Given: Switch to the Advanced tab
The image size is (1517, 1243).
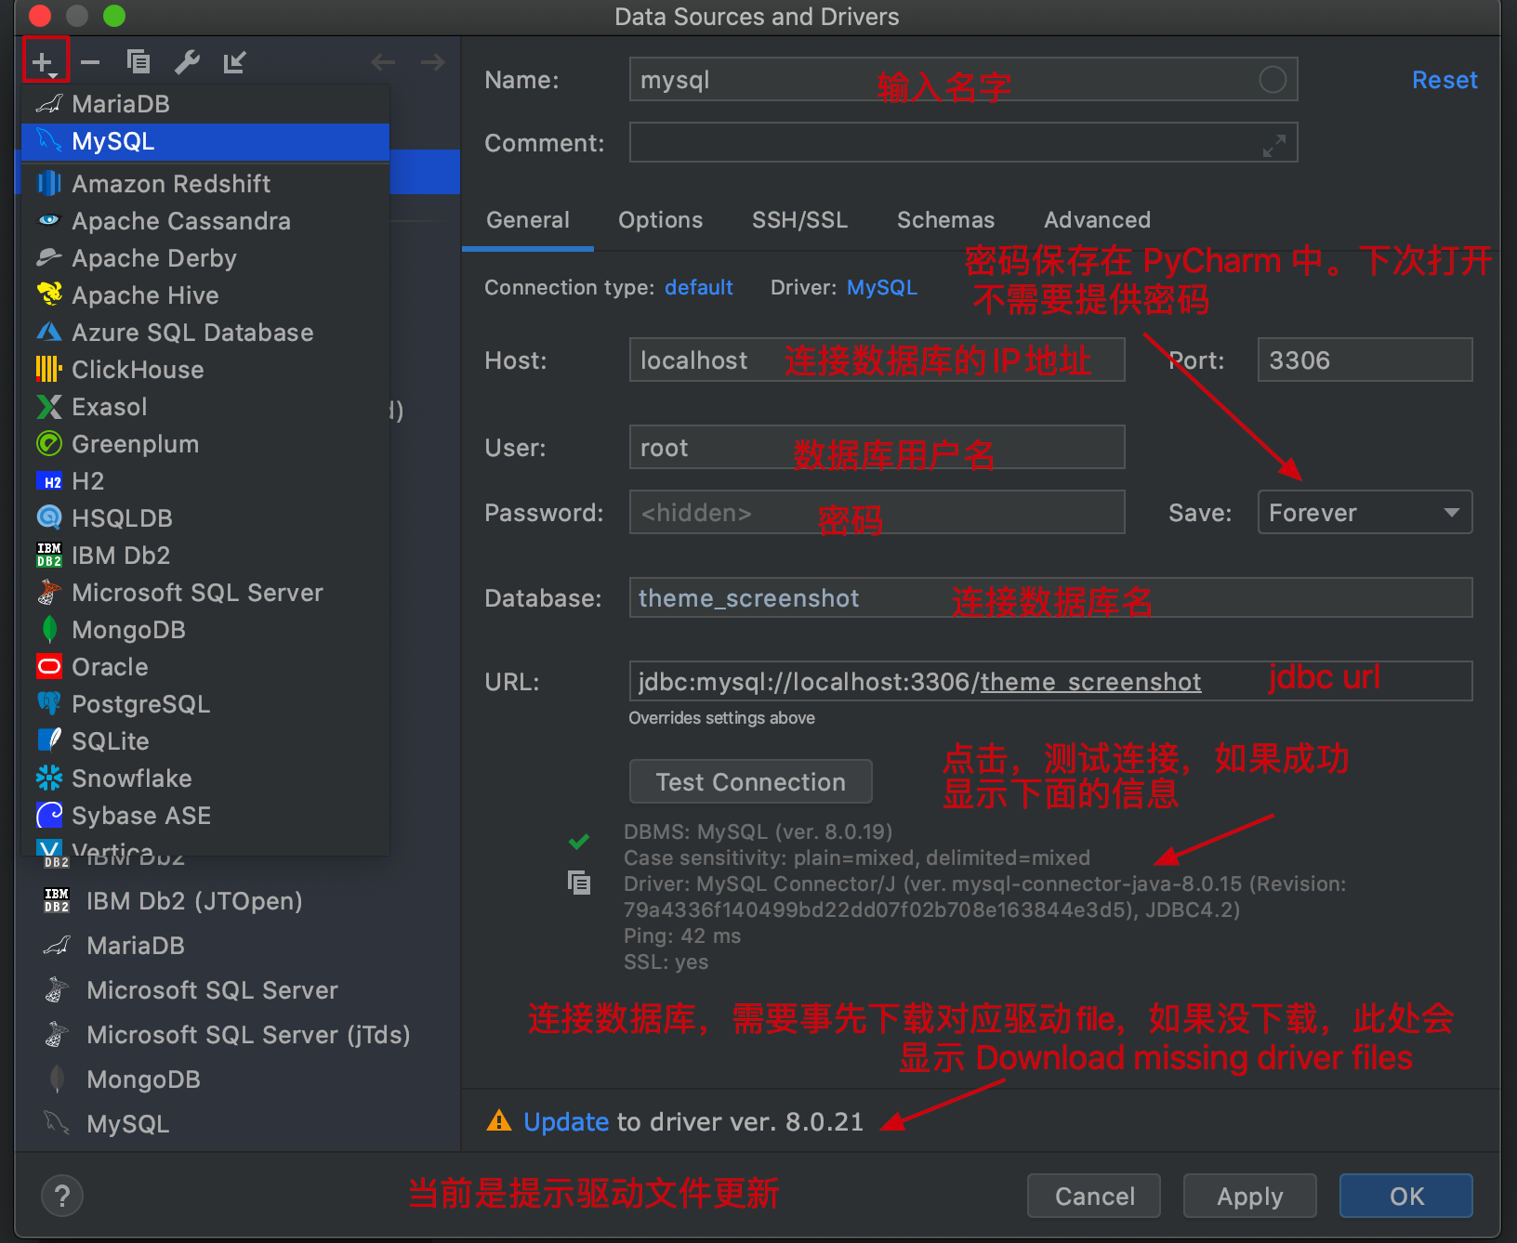Looking at the screenshot, I should coord(1097,220).
